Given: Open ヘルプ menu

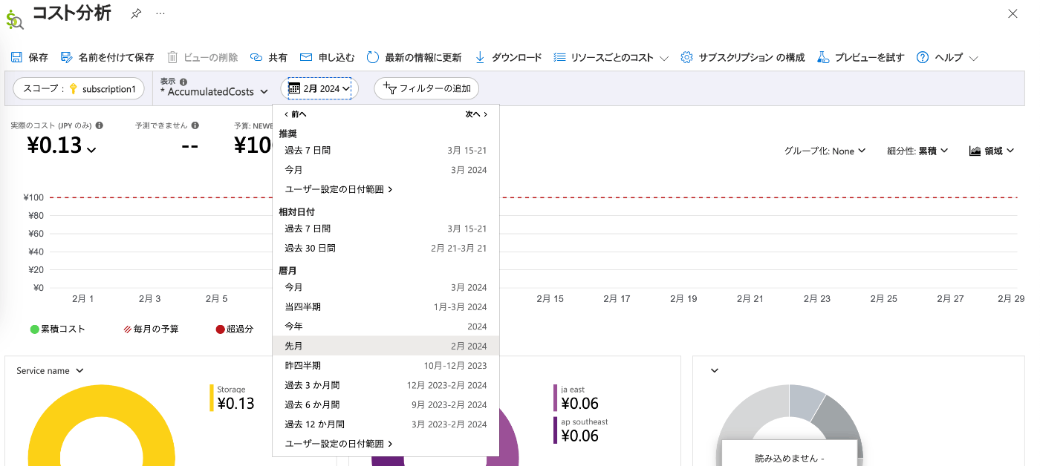Looking at the screenshot, I should pyautogui.click(x=947, y=57).
